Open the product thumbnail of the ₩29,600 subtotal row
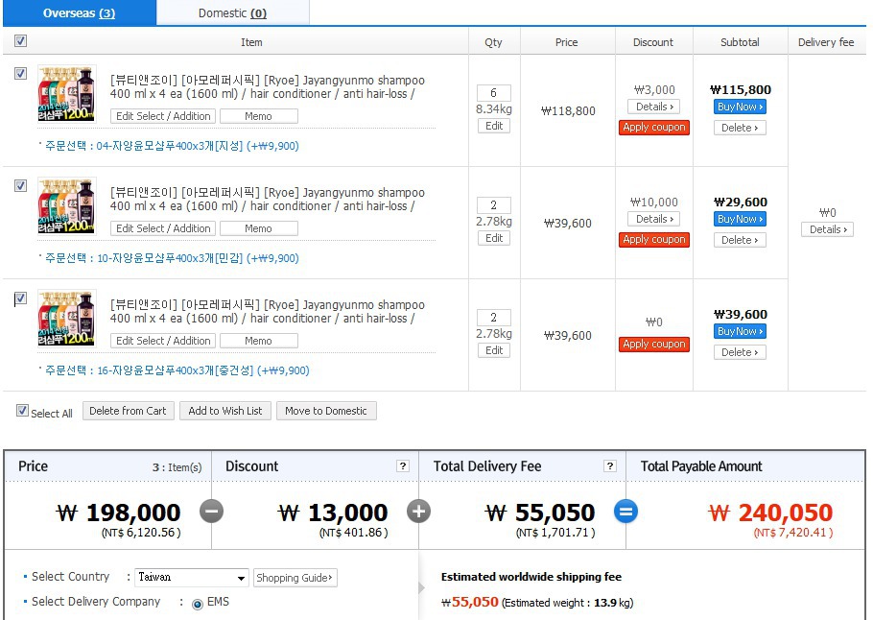The width and height of the screenshot is (873, 620). (67, 206)
